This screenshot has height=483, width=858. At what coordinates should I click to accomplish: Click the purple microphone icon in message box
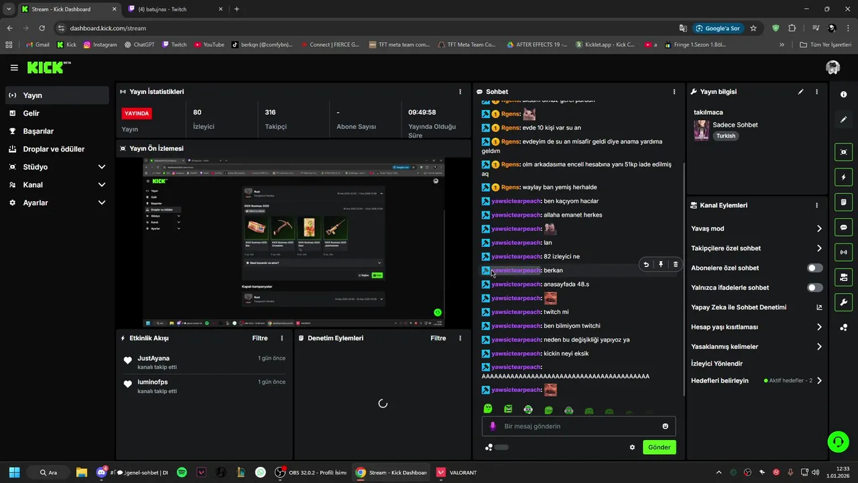(x=493, y=426)
